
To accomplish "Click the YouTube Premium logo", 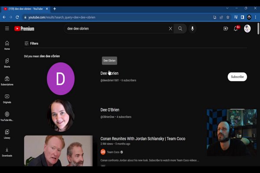I will [x=24, y=29].
